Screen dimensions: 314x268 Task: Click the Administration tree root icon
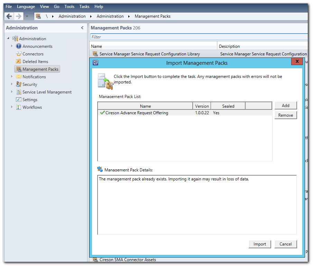pos(15,38)
